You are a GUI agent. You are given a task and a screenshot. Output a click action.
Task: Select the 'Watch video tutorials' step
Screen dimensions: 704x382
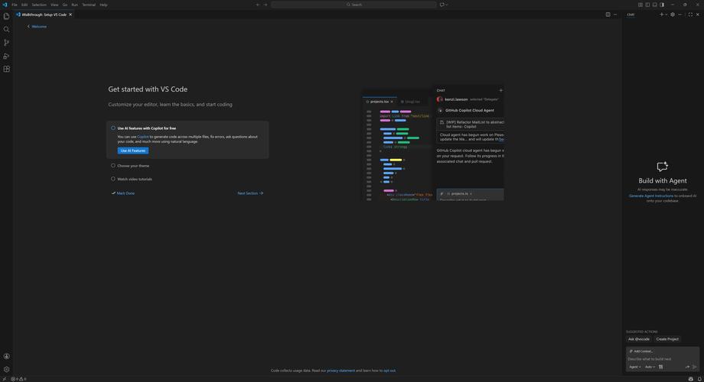(135, 180)
